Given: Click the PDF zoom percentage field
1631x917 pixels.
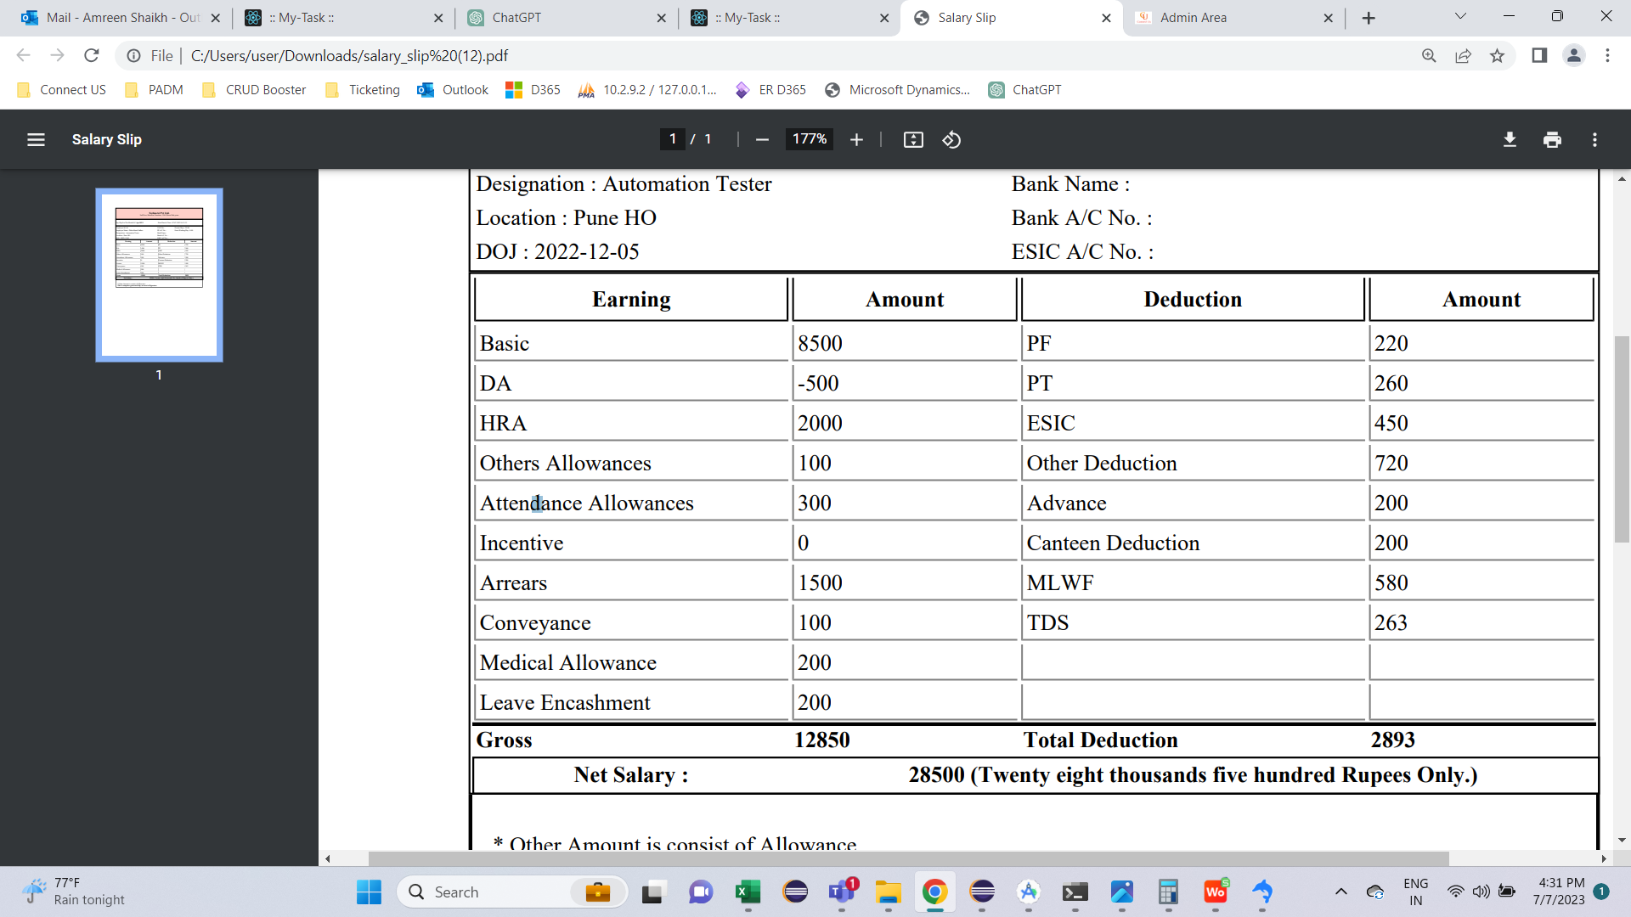Looking at the screenshot, I should click(810, 139).
